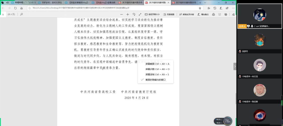This screenshot has width=283, height=126.
Task: Refresh the current page
Action: pyautogui.click(x=15, y=8)
